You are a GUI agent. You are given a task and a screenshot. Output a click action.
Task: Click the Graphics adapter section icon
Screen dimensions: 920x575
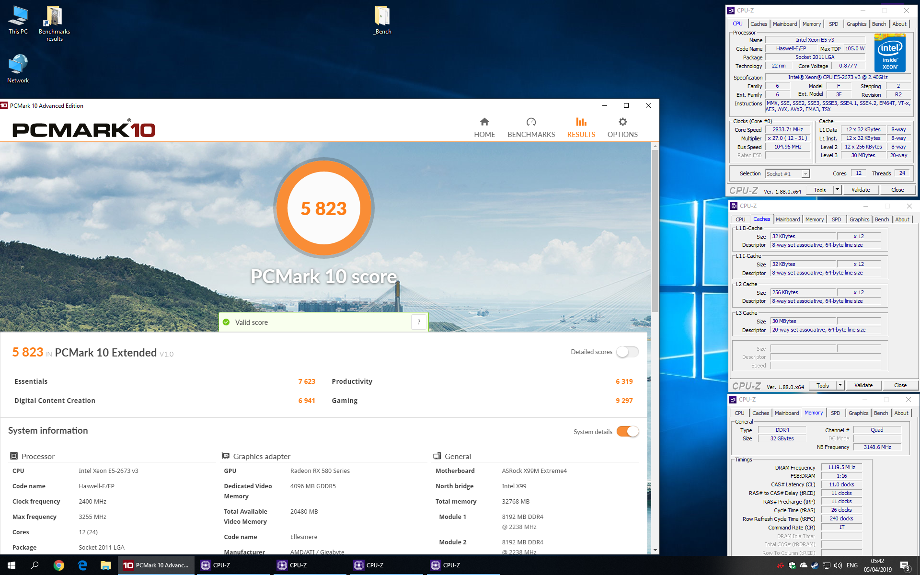click(x=226, y=456)
